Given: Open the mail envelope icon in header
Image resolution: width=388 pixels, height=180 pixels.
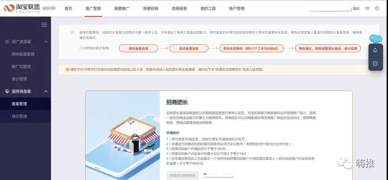Looking at the screenshot, I should (367, 8).
